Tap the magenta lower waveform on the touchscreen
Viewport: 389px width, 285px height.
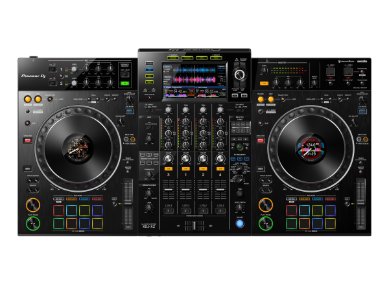coord(194,80)
